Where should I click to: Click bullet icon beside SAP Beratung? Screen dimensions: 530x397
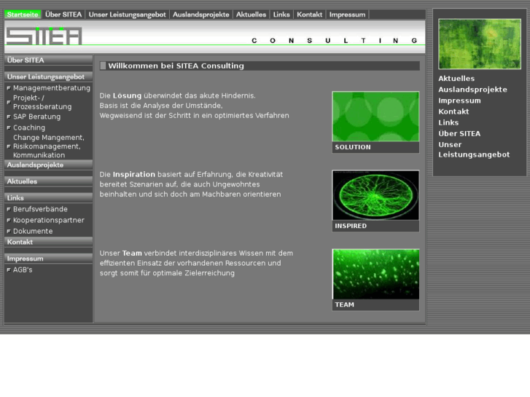(9, 117)
